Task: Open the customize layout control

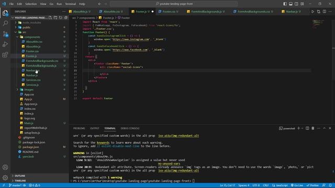Action: click(x=302, y=4)
